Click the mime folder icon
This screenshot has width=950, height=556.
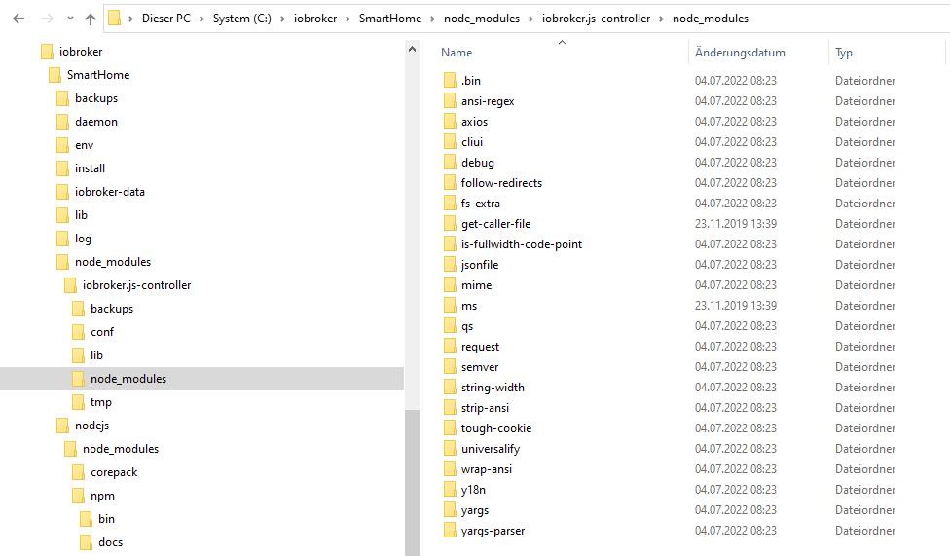[x=450, y=285]
